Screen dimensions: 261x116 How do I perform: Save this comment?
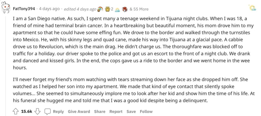(131, 111)
